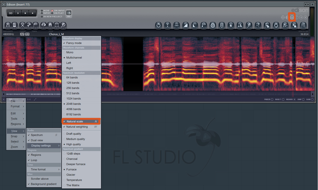Toggle Spectrum in the View menu
This screenshot has height=190, width=318.
(x=44, y=135)
